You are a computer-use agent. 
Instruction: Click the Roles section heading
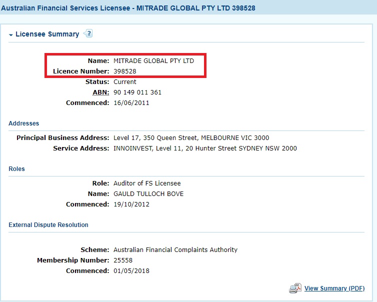coord(16,169)
